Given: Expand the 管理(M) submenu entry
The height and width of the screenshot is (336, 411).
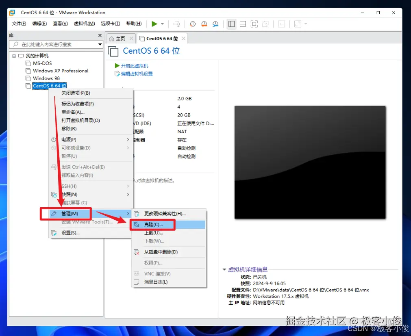Looking at the screenshot, I should coord(91,213).
